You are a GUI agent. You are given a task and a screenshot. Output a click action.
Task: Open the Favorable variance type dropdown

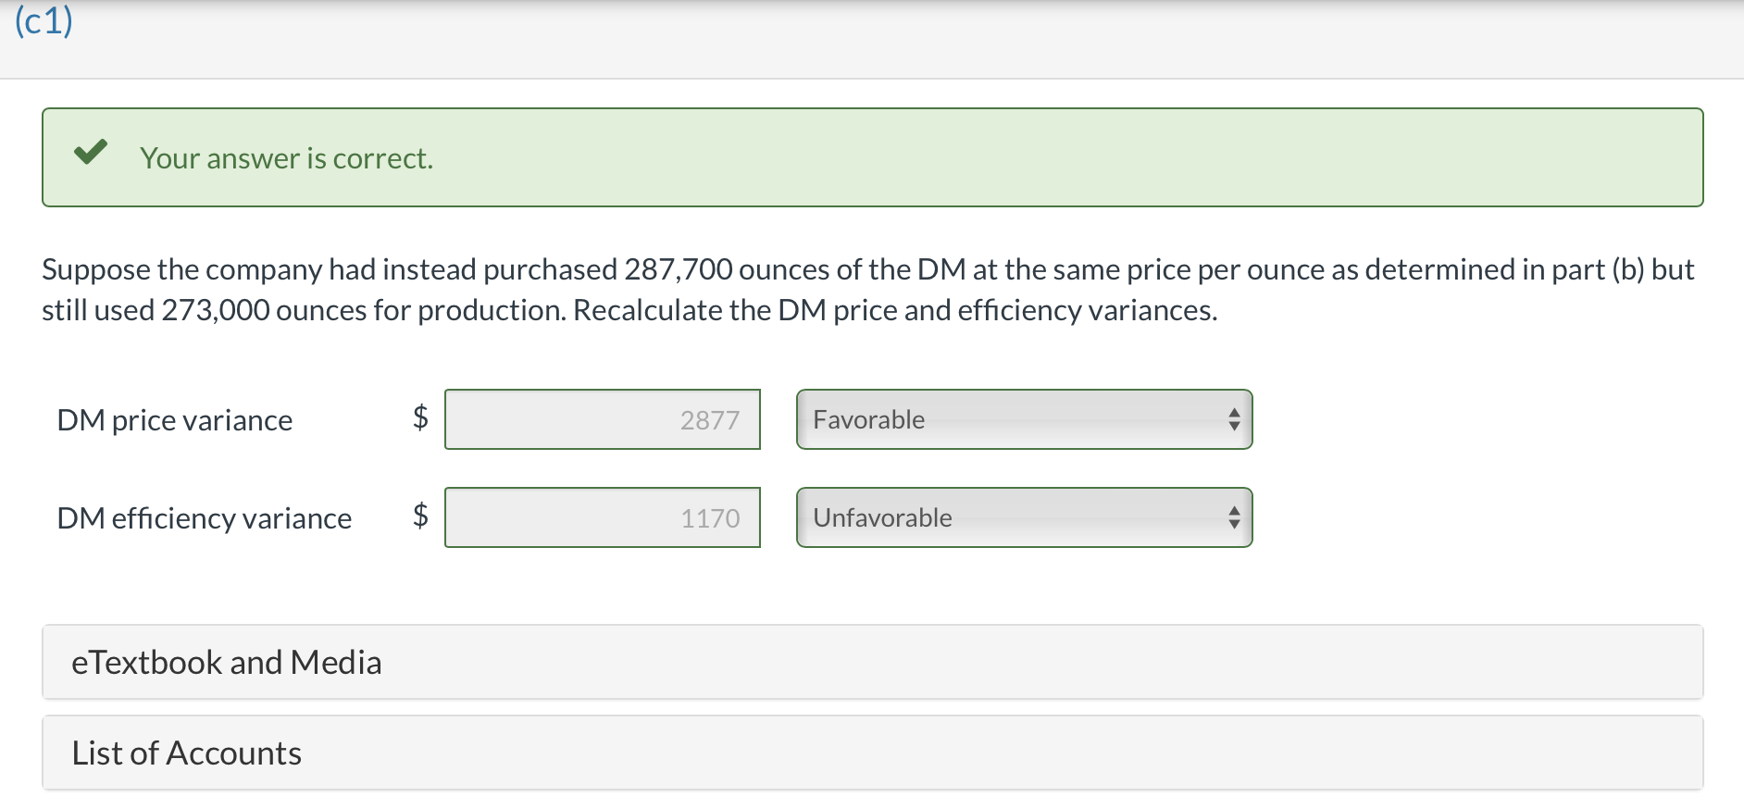pyautogui.click(x=1023, y=420)
